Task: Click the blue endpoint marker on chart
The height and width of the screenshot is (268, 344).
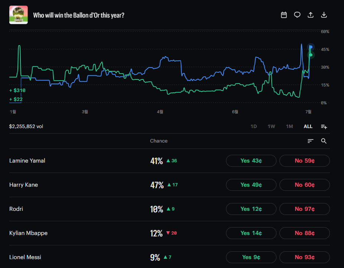Action: click(311, 47)
